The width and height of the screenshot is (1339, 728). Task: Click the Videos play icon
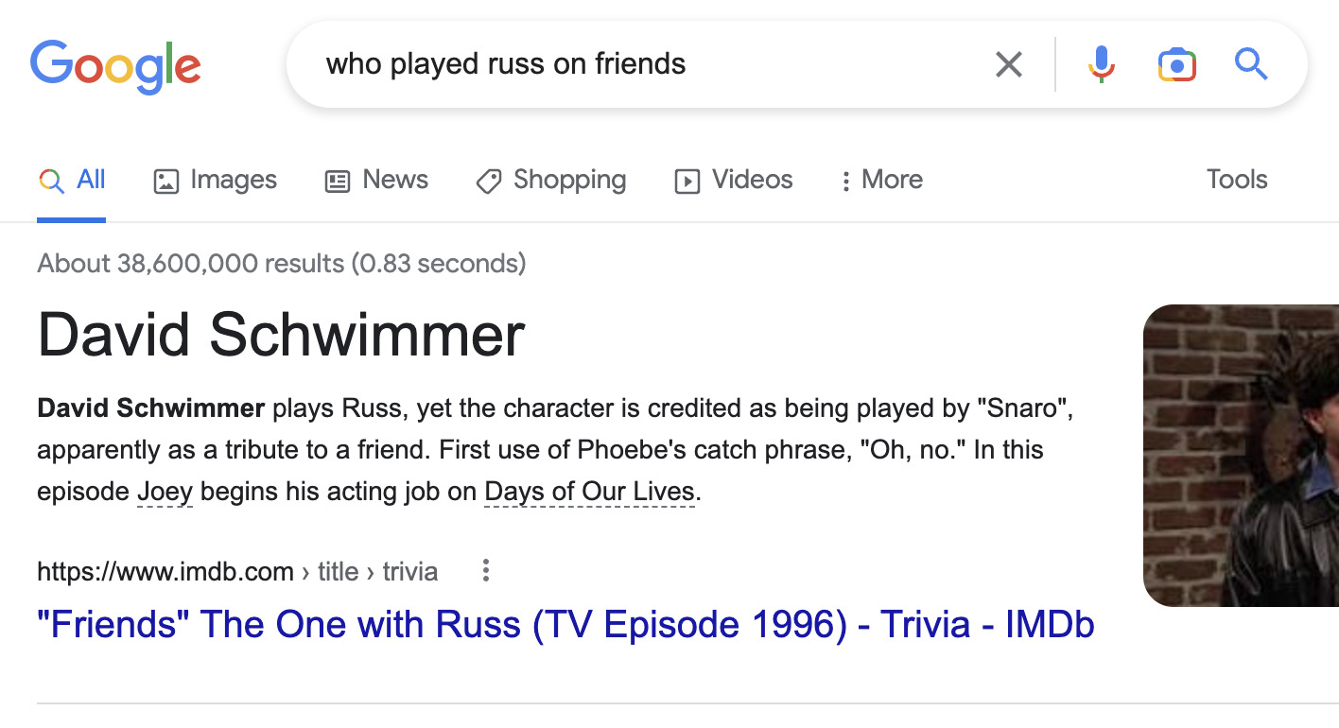[x=687, y=181]
